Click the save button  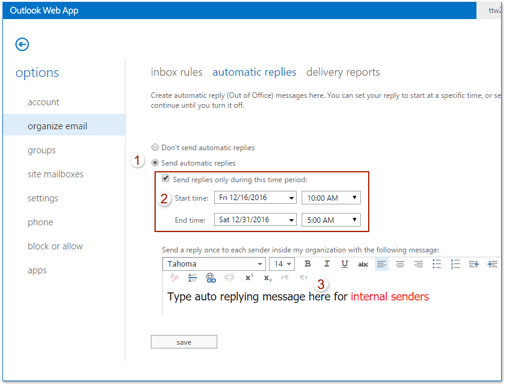(183, 342)
